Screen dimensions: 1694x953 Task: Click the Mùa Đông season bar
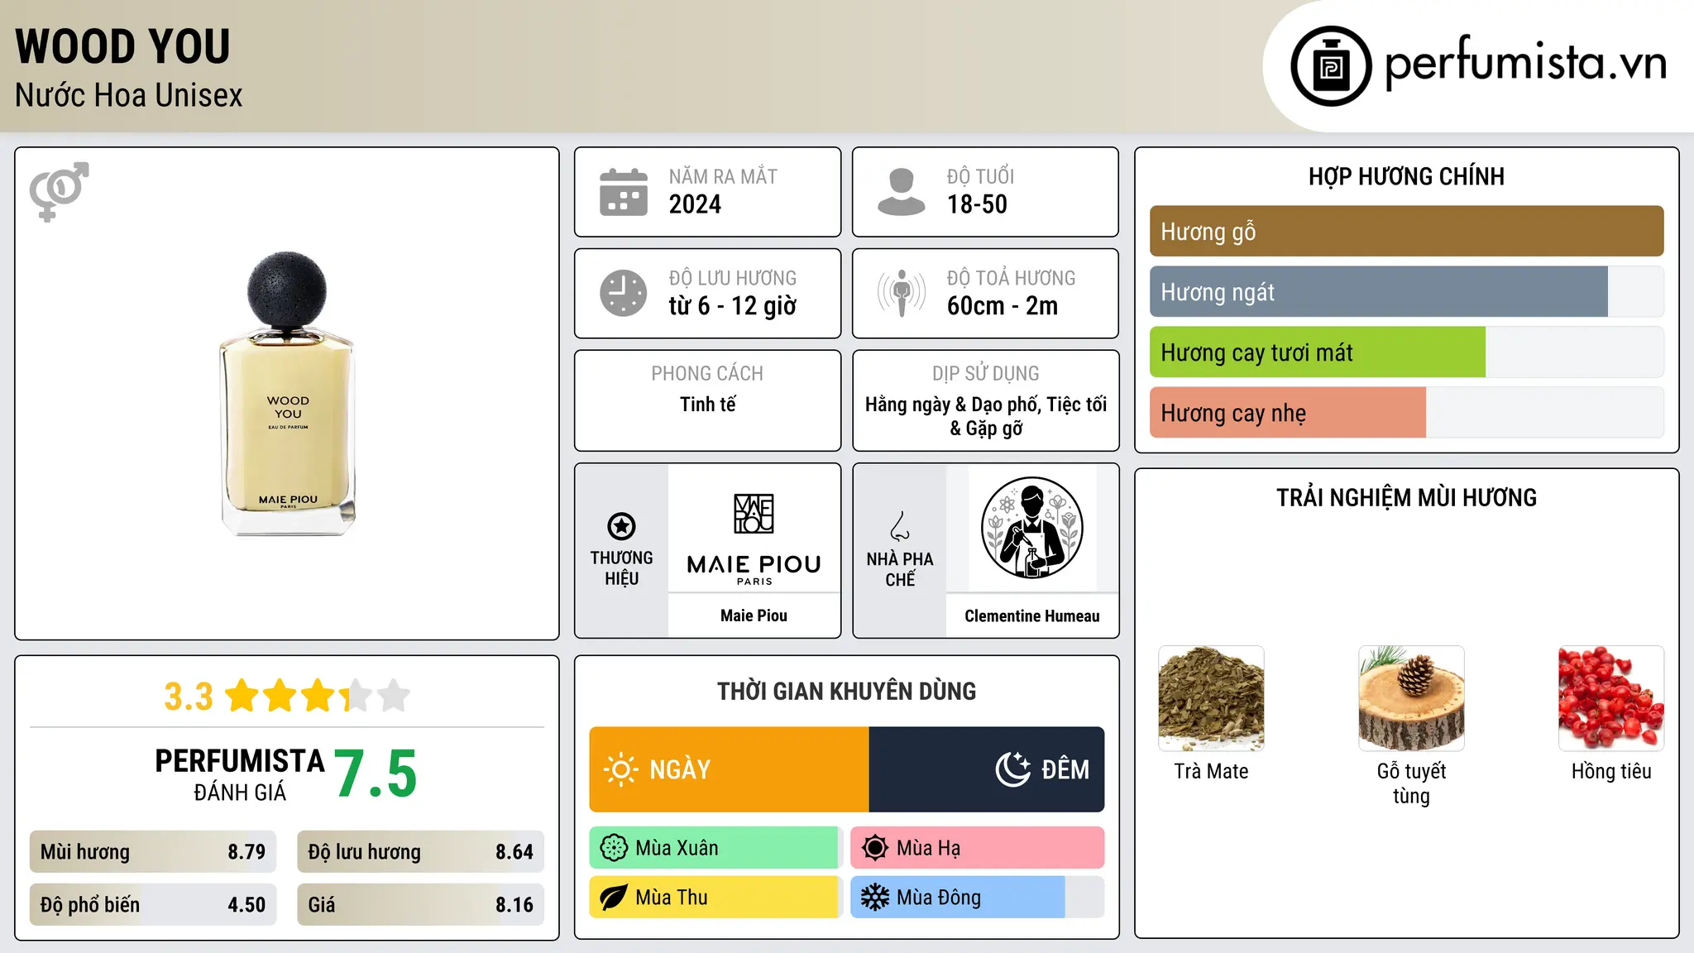978,898
